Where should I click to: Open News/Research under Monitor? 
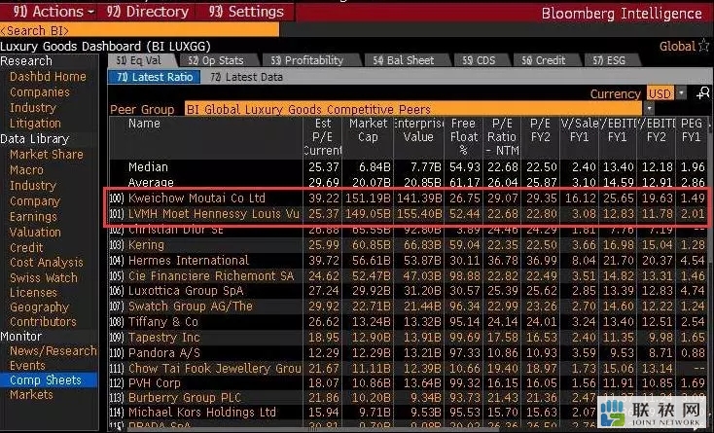[54, 350]
